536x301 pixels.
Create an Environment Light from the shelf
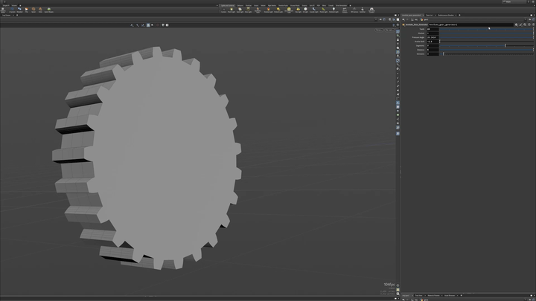(x=289, y=10)
